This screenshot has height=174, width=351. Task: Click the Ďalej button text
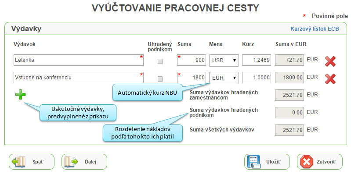[90, 162]
